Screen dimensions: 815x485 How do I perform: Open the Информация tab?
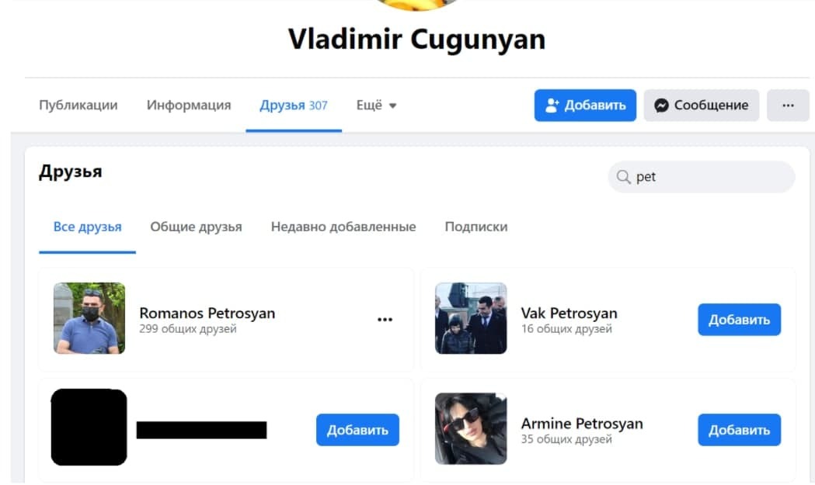(189, 106)
